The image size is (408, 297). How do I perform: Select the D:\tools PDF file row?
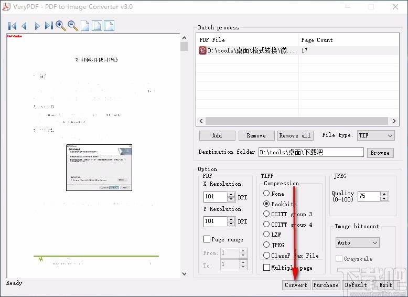(x=297, y=50)
